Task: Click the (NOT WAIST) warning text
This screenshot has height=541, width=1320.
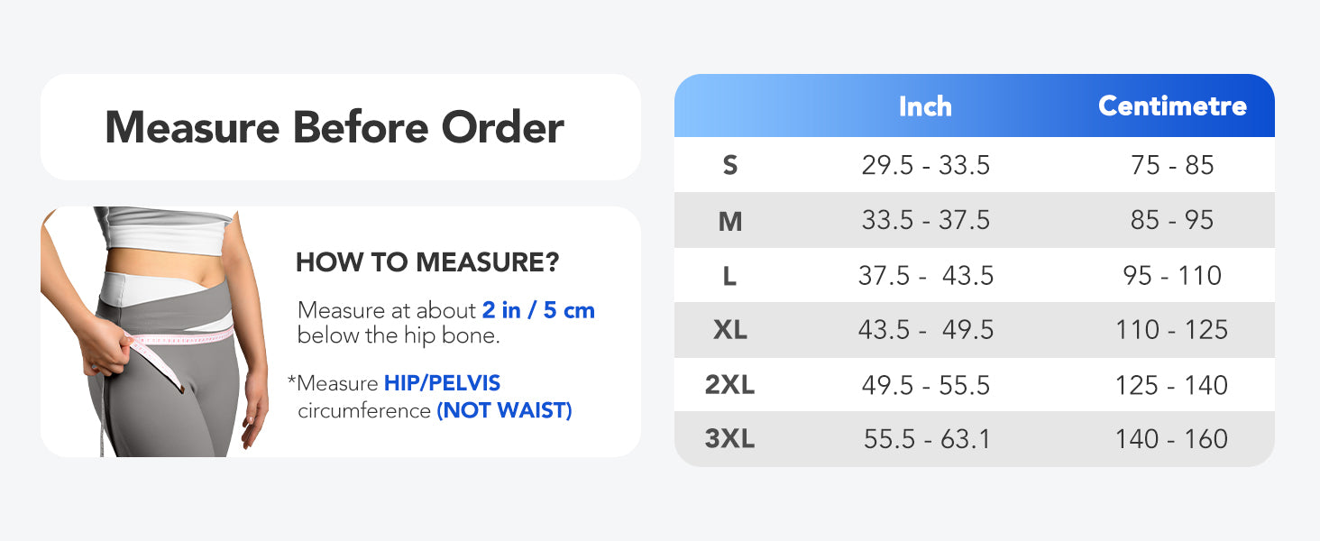Action: (504, 411)
